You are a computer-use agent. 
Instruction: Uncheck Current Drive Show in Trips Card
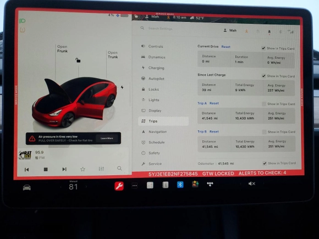tap(263, 48)
